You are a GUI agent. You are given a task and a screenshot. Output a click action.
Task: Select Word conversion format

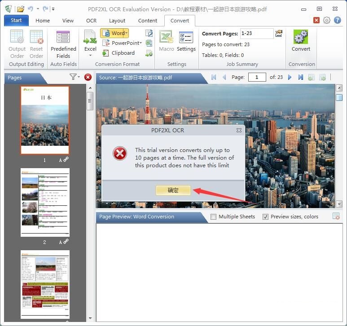(114, 33)
